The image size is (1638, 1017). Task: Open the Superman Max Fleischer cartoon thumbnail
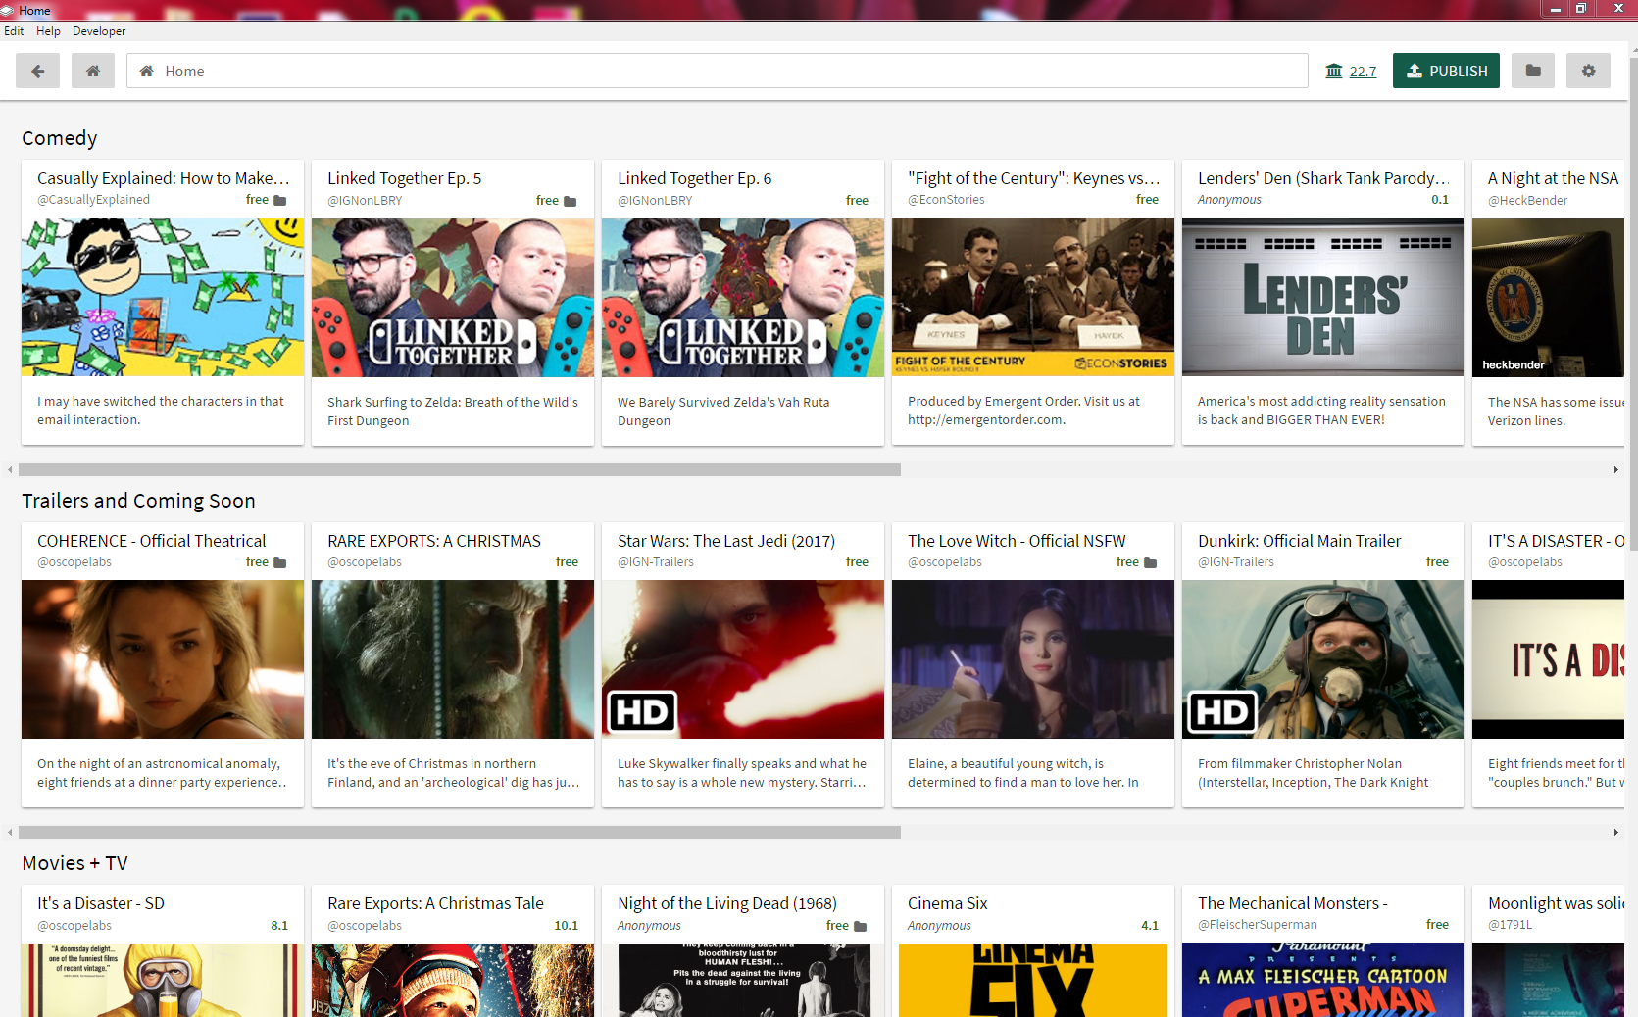point(1323,980)
